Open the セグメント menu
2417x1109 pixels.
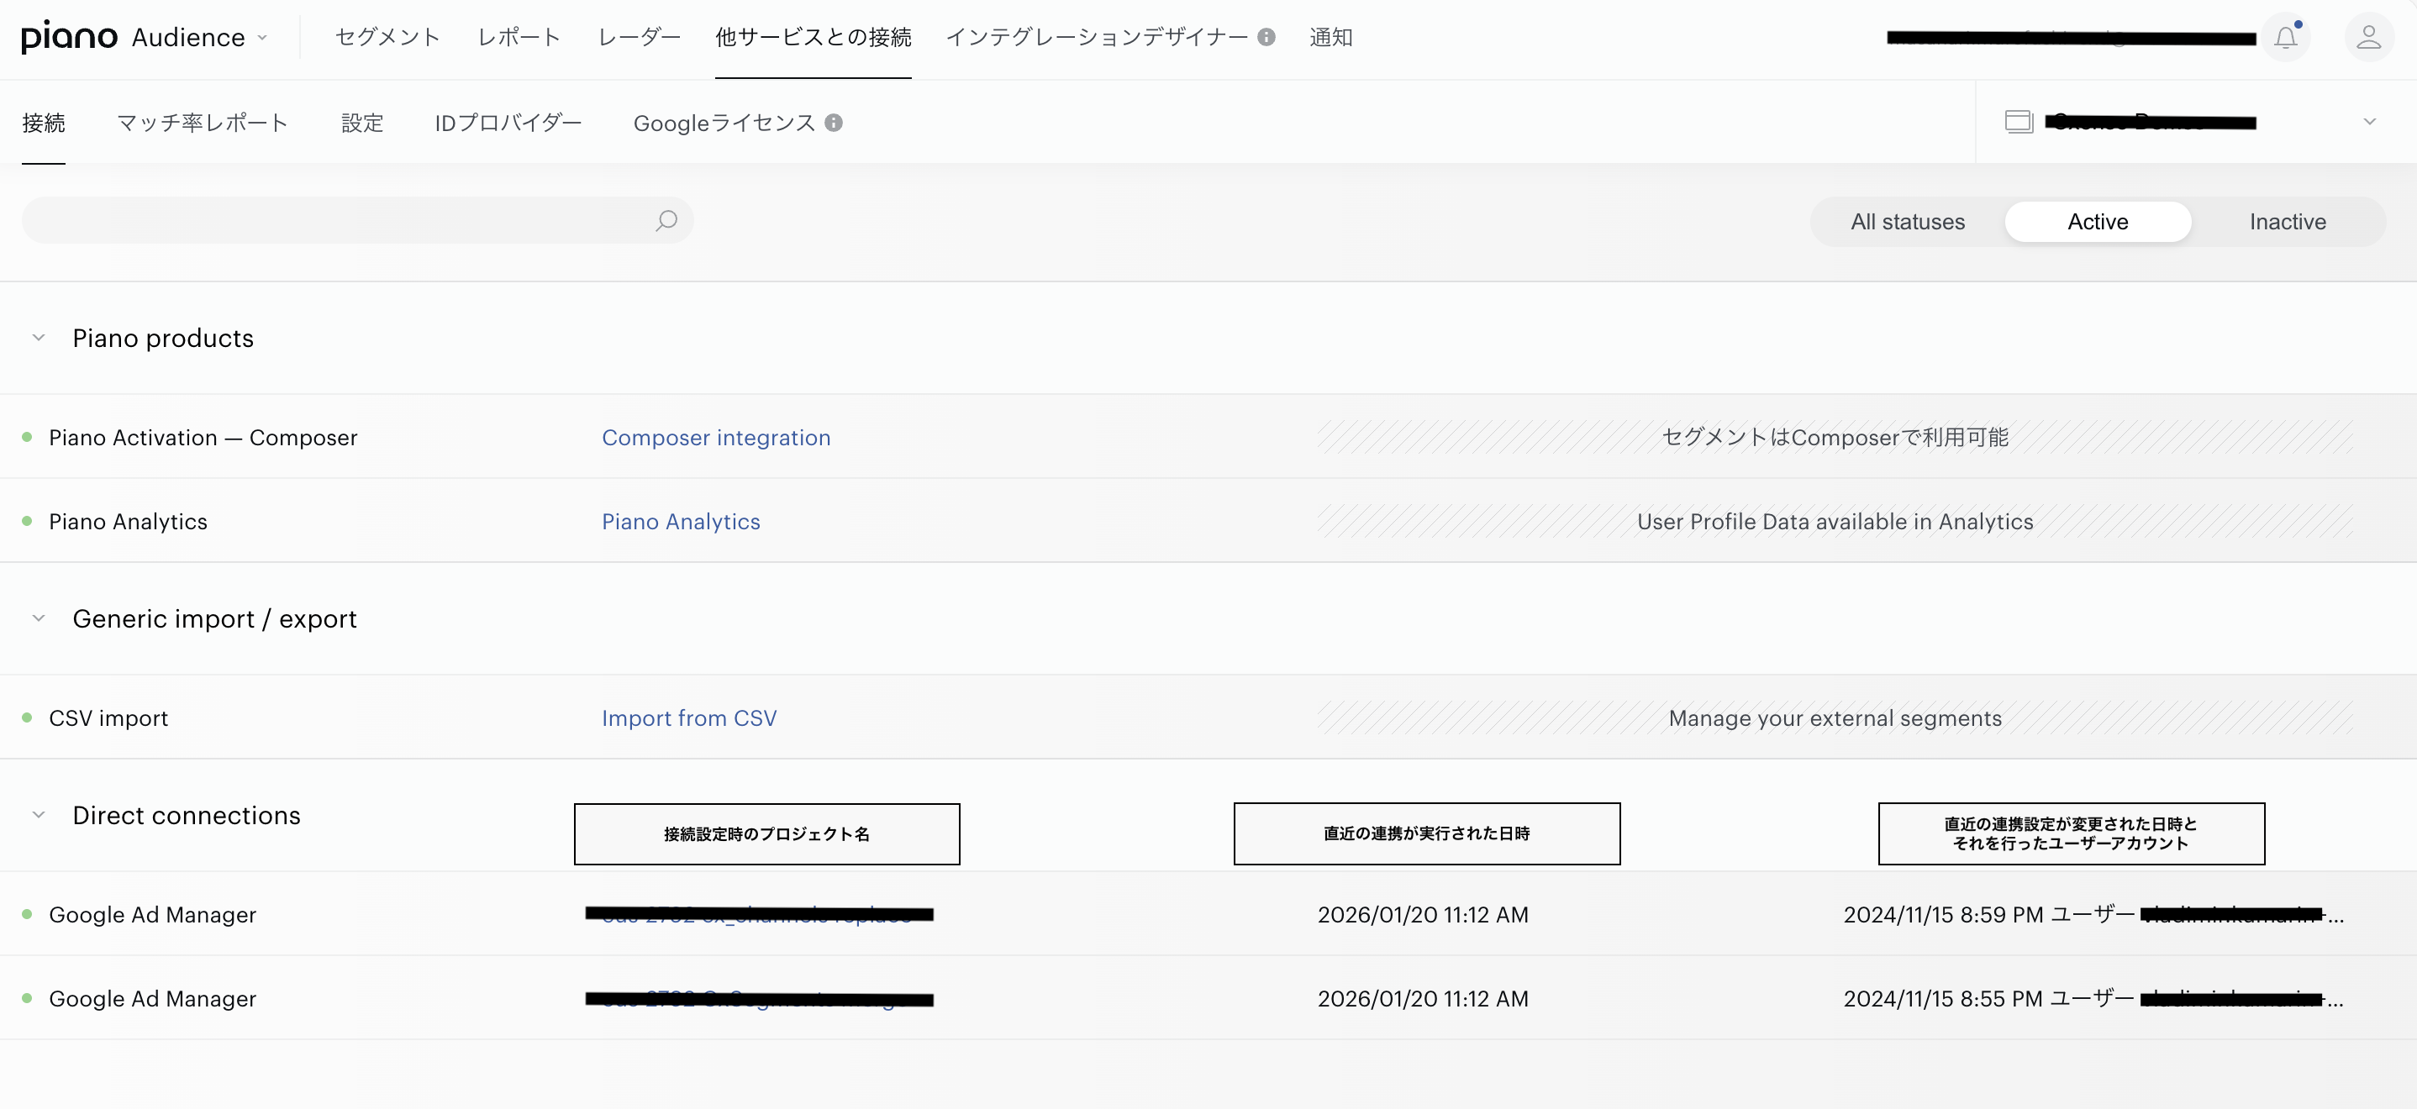(x=387, y=38)
